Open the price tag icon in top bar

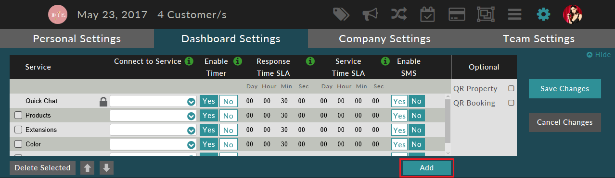point(341,14)
